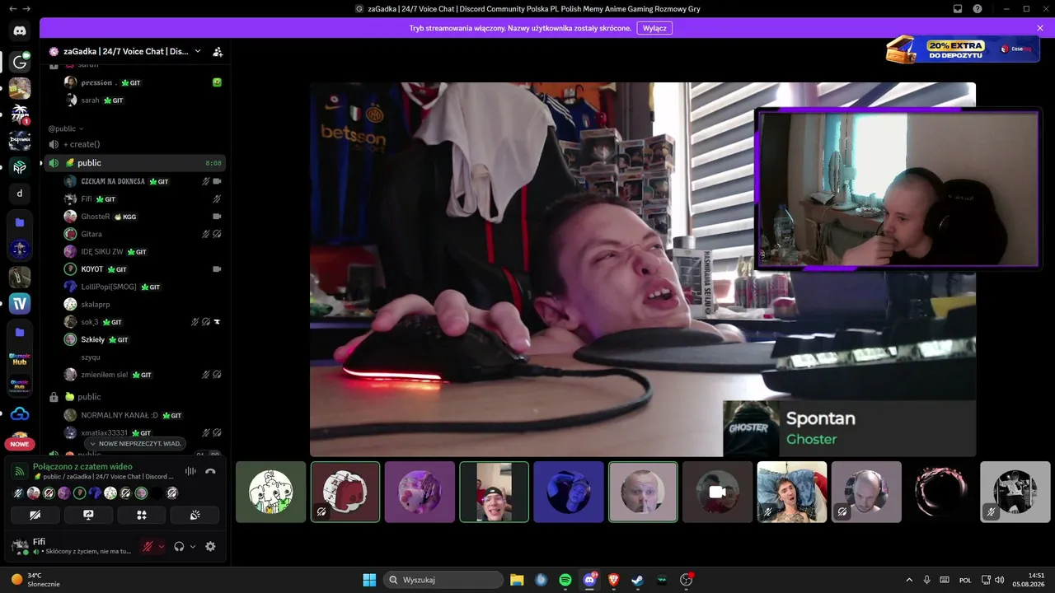Collapse the folder containing Olympic Hub servers

(x=20, y=332)
